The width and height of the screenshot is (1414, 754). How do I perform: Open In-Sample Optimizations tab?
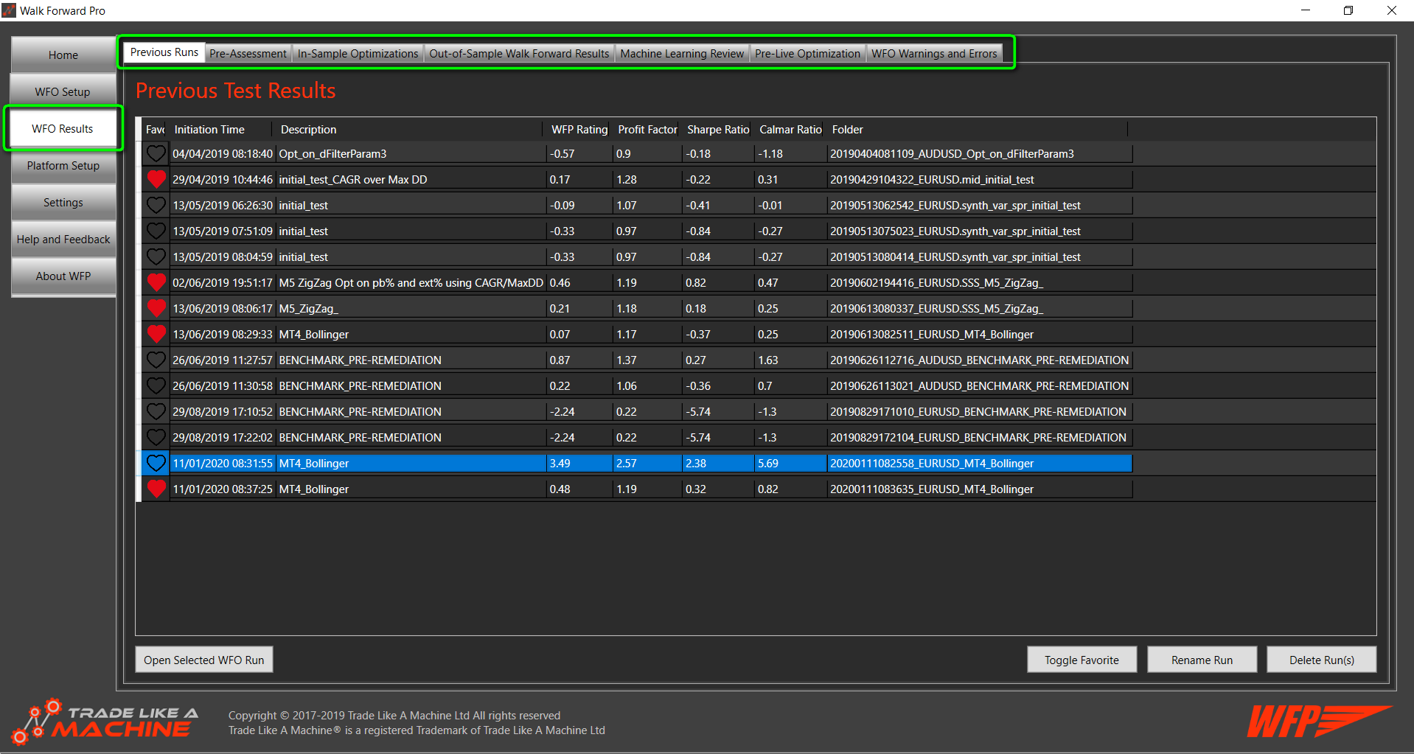(x=358, y=54)
